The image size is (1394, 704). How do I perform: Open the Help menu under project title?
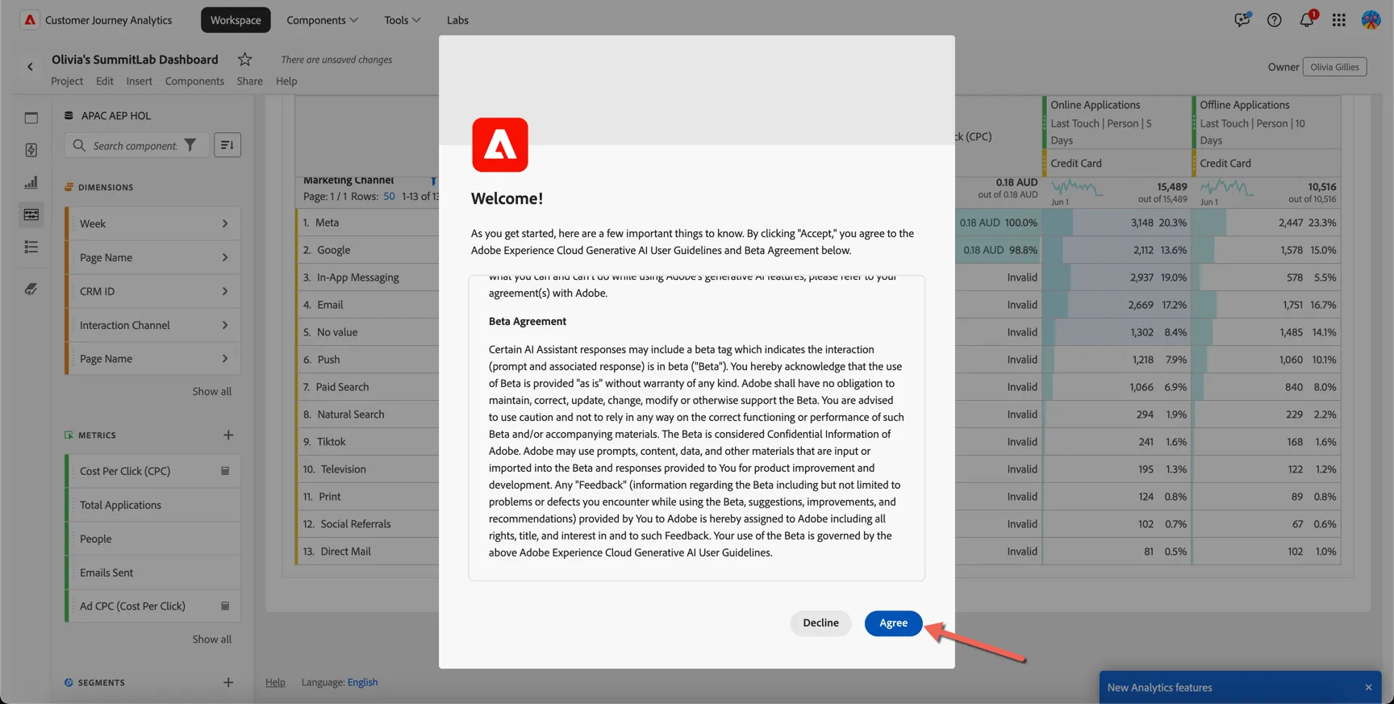tap(286, 81)
